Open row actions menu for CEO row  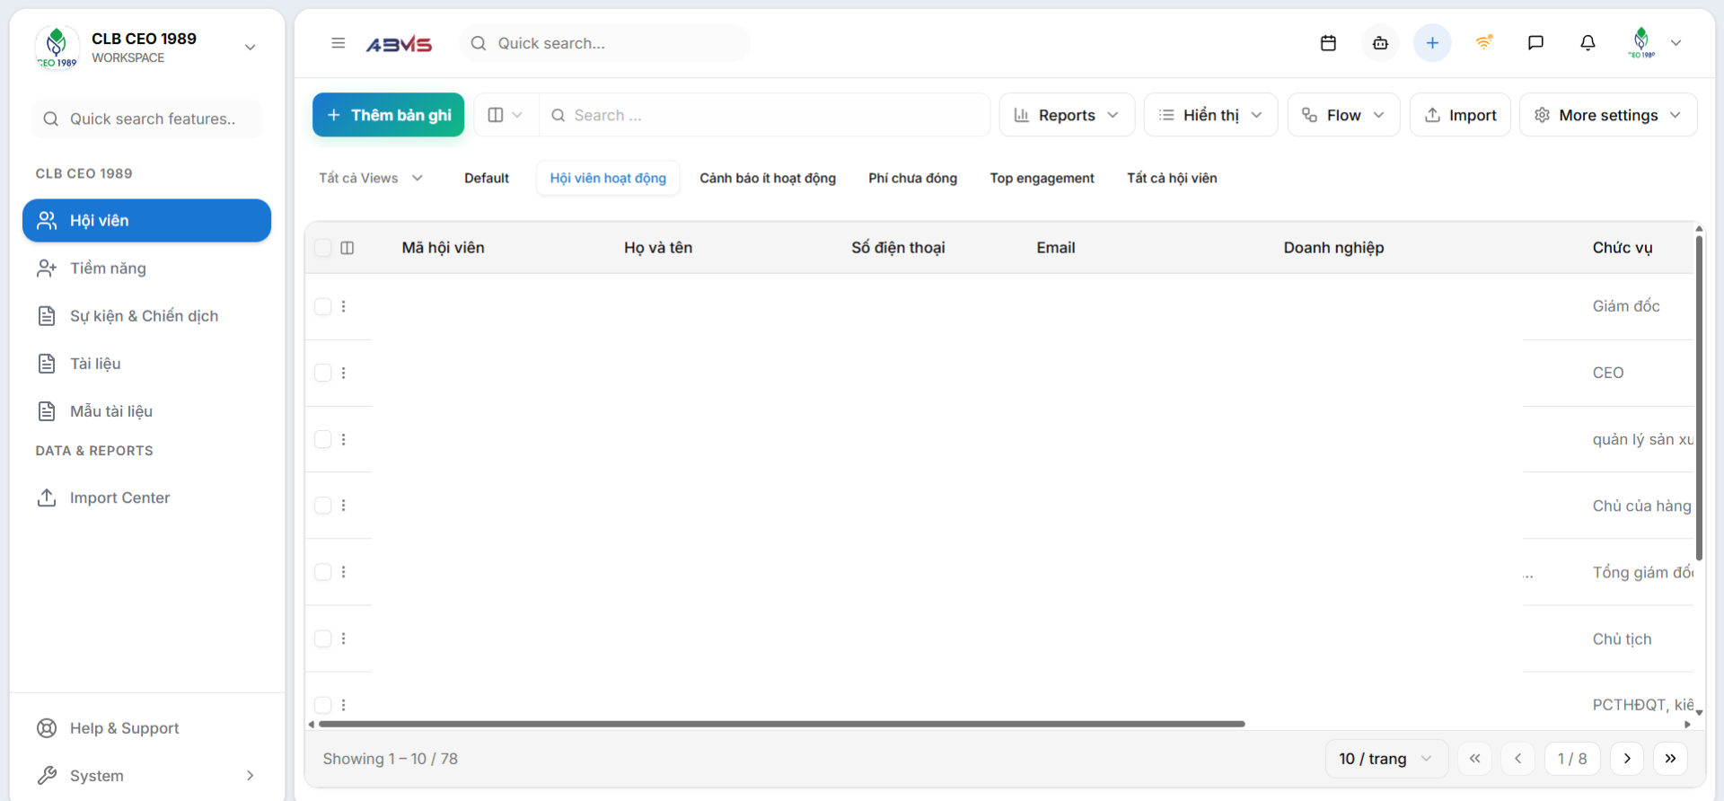344,373
